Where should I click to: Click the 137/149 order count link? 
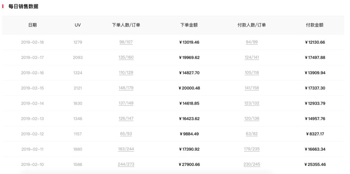pos(126,103)
